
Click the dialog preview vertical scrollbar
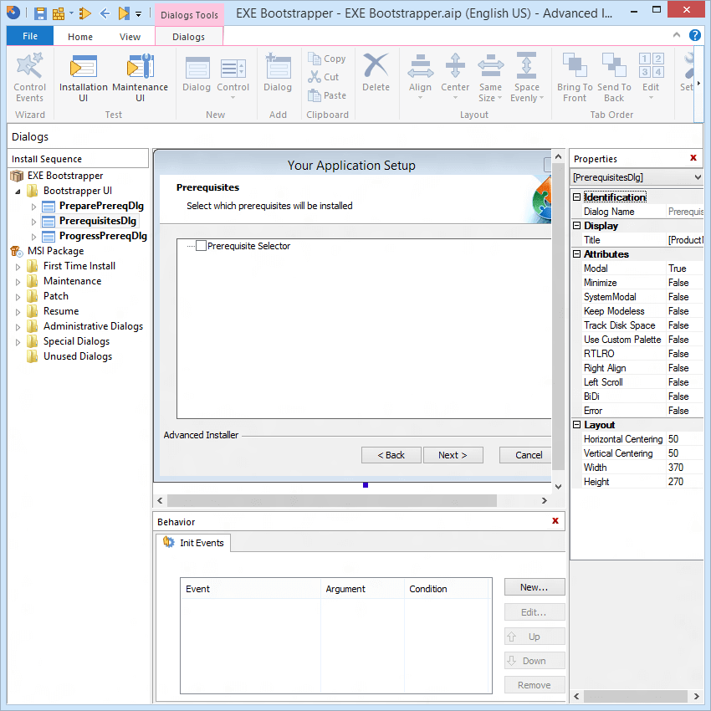coord(559,315)
